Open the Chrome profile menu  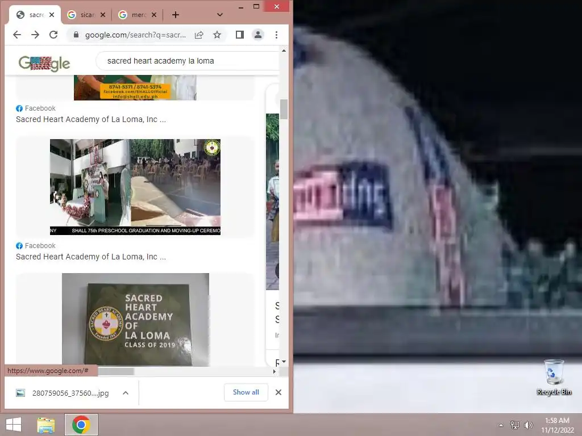pos(257,35)
